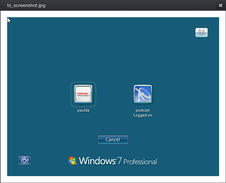This screenshot has height=183, width=226.
Task: Click the wireless network antenna icon
Action: tap(202, 32)
